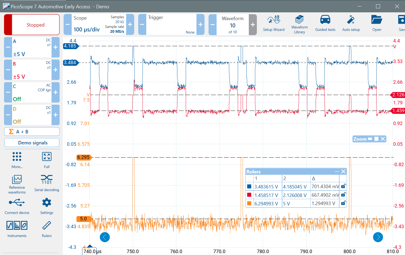Switch to Full view
The width and height of the screenshot is (405, 255).
[x=47, y=160]
